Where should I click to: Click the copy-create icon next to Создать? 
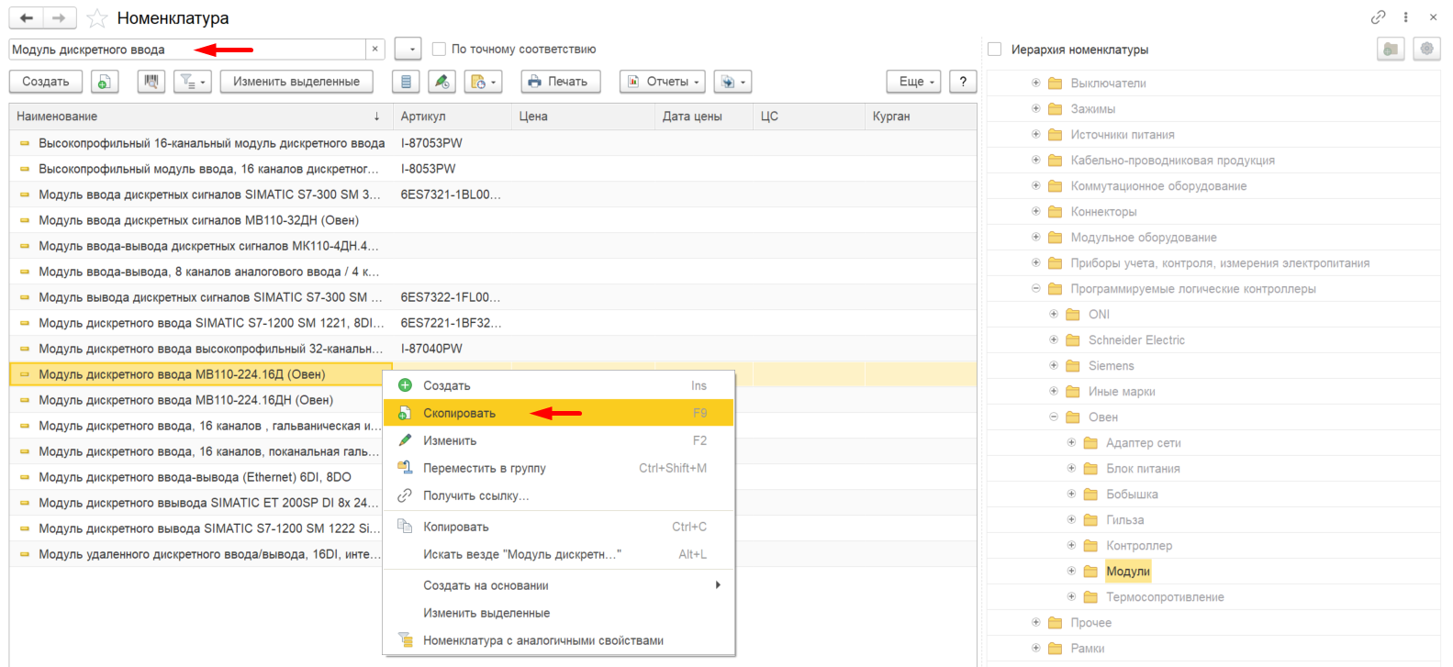pyautogui.click(x=105, y=82)
